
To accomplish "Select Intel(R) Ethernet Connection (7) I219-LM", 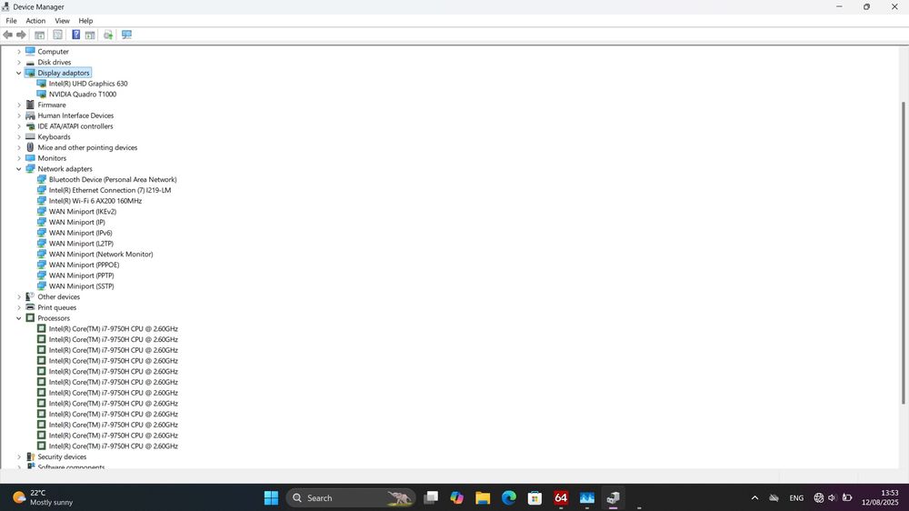I will click(x=110, y=190).
